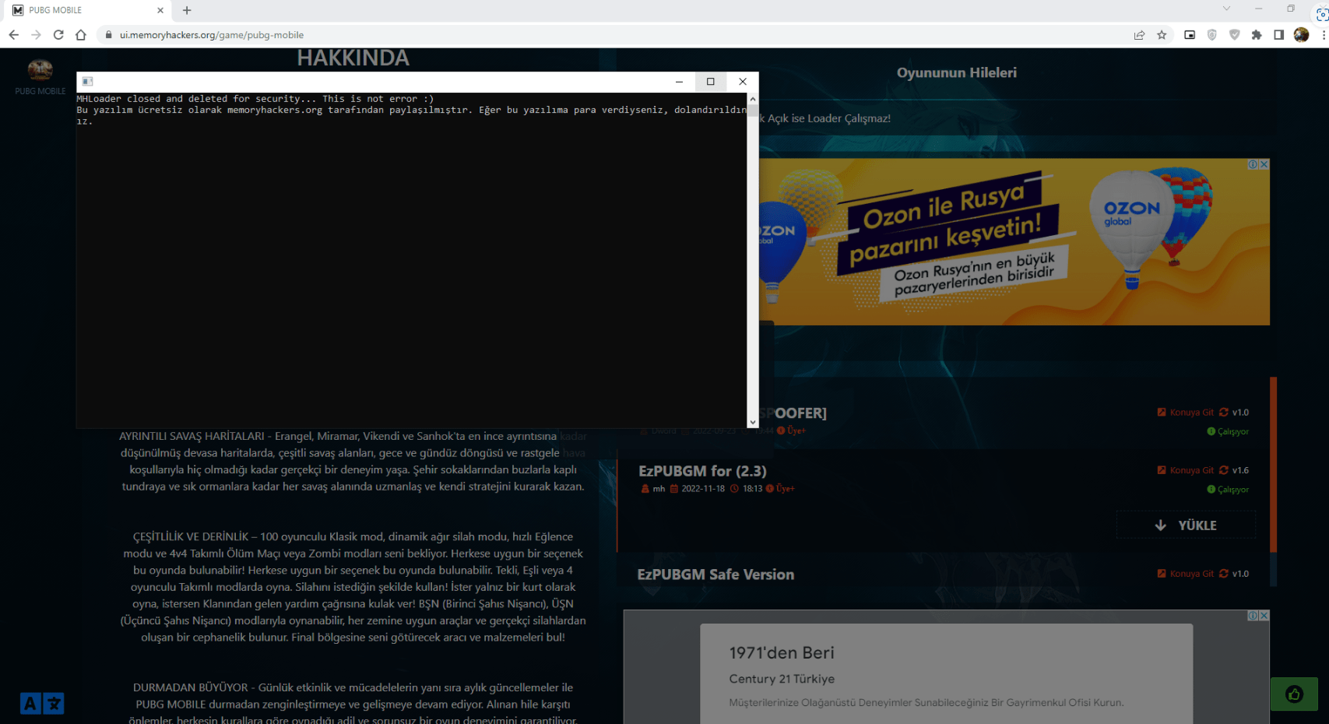Bookmark this page with the star icon
This screenshot has width=1329, height=724.
tap(1162, 35)
